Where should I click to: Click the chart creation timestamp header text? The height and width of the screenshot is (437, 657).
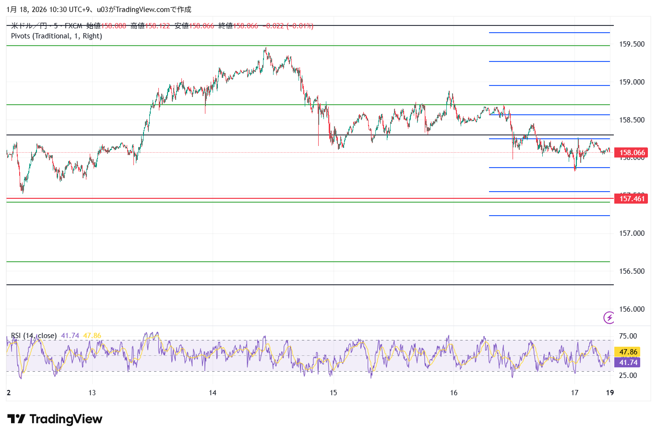click(98, 10)
